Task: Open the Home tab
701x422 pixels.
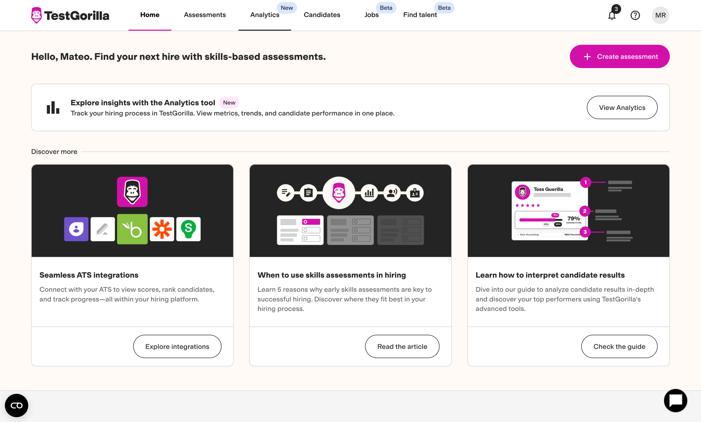Action: (x=150, y=15)
